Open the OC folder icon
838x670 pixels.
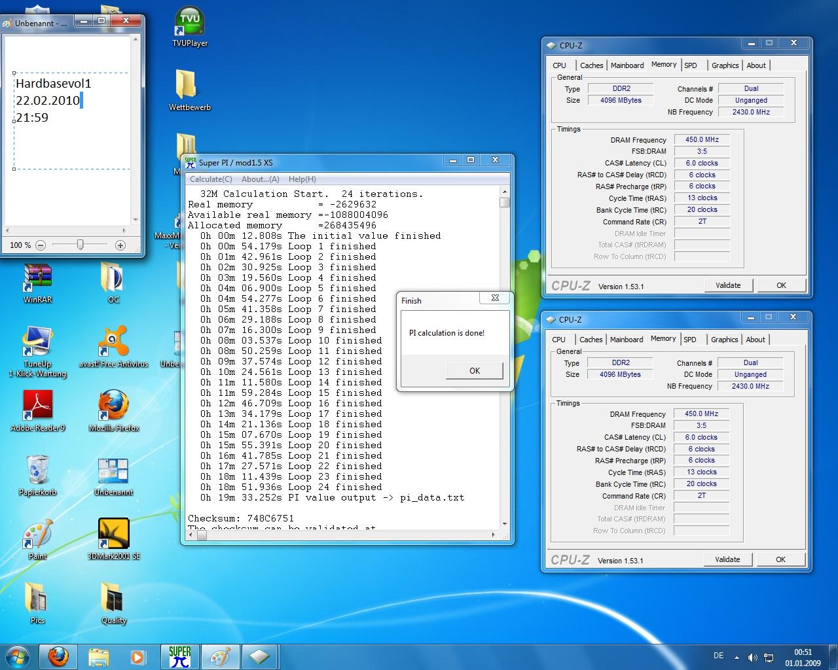pyautogui.click(x=113, y=282)
